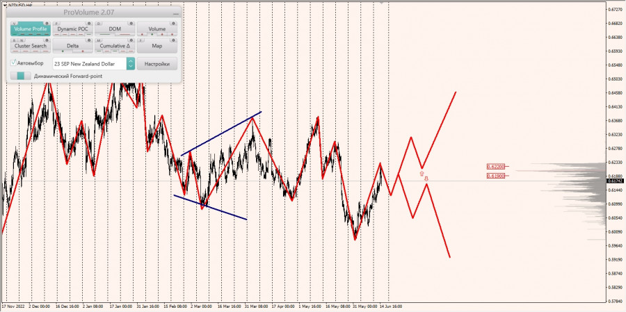Select the lower blue trendline
626x312 pixels.
click(210, 207)
